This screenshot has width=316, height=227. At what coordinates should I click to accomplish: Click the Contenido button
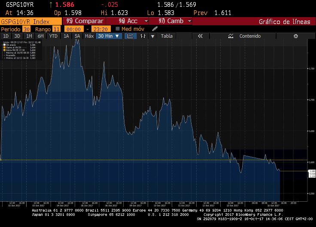click(243, 36)
